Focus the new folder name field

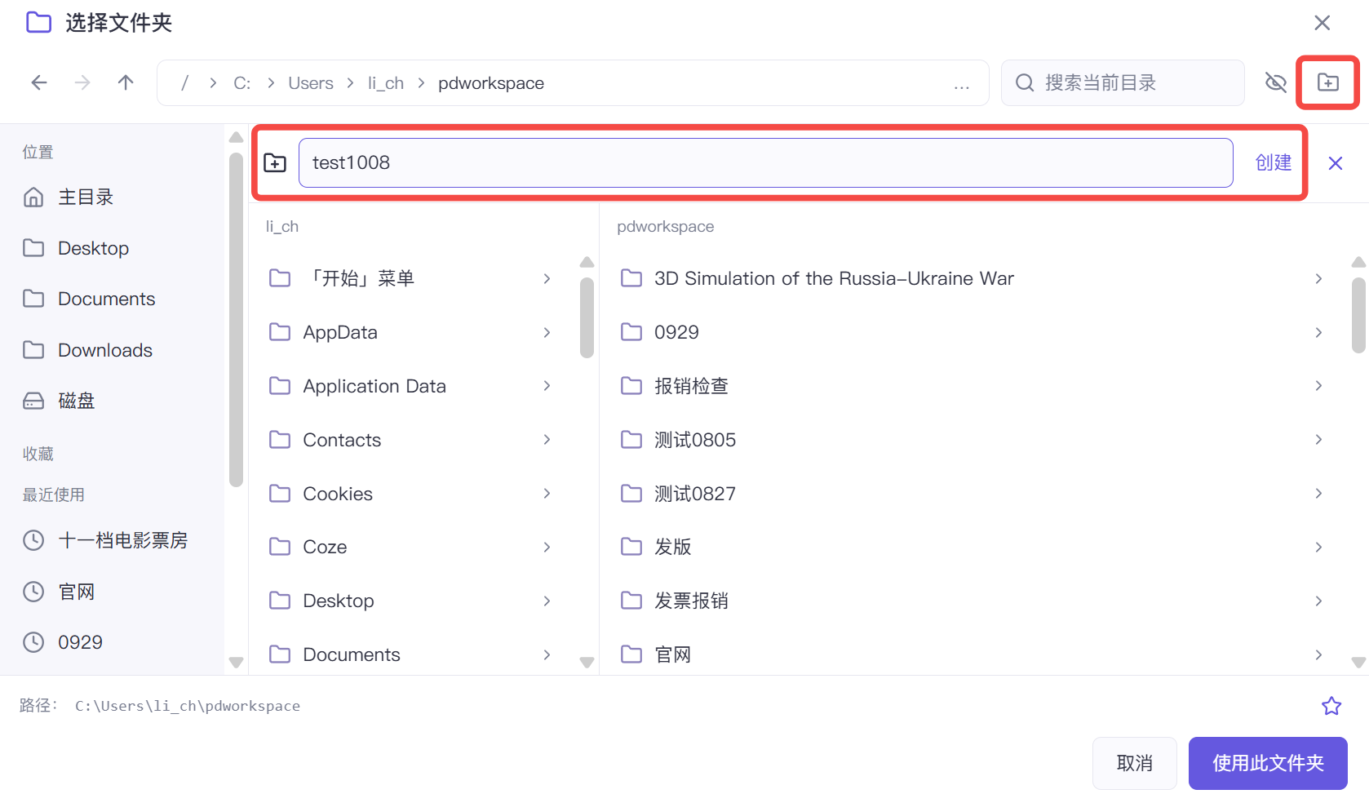tap(765, 162)
